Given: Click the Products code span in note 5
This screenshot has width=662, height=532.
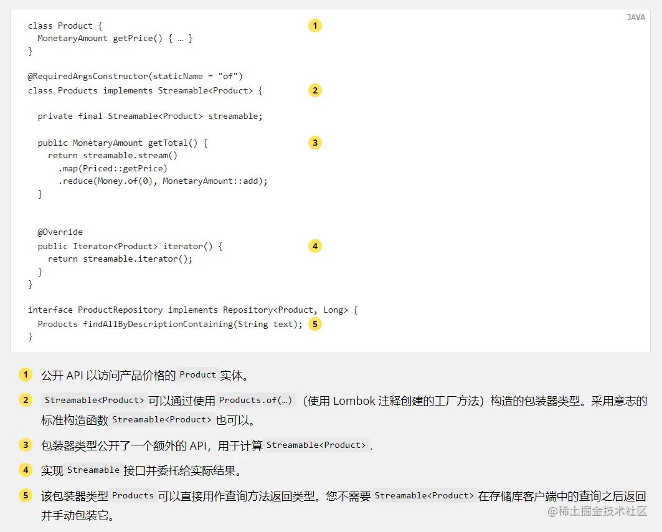Looking at the screenshot, I should [133, 496].
